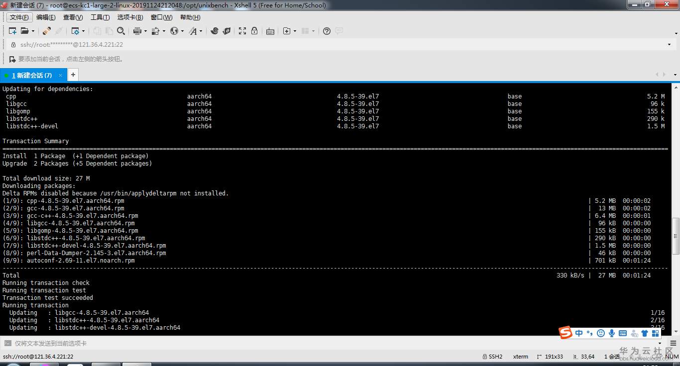Click the terminal scrollbar down arrow
This screenshot has width=680, height=366.
676,331
